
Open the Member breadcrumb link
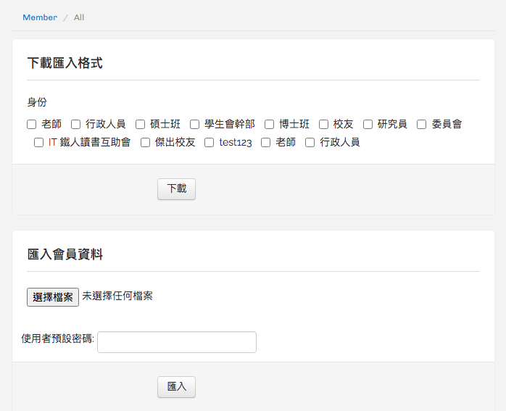[x=40, y=17]
